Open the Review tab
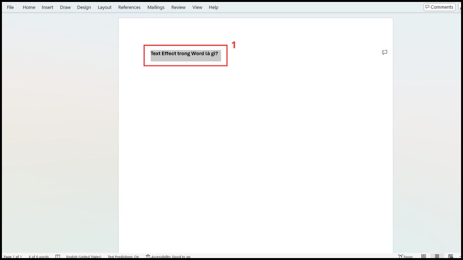 coord(178,7)
